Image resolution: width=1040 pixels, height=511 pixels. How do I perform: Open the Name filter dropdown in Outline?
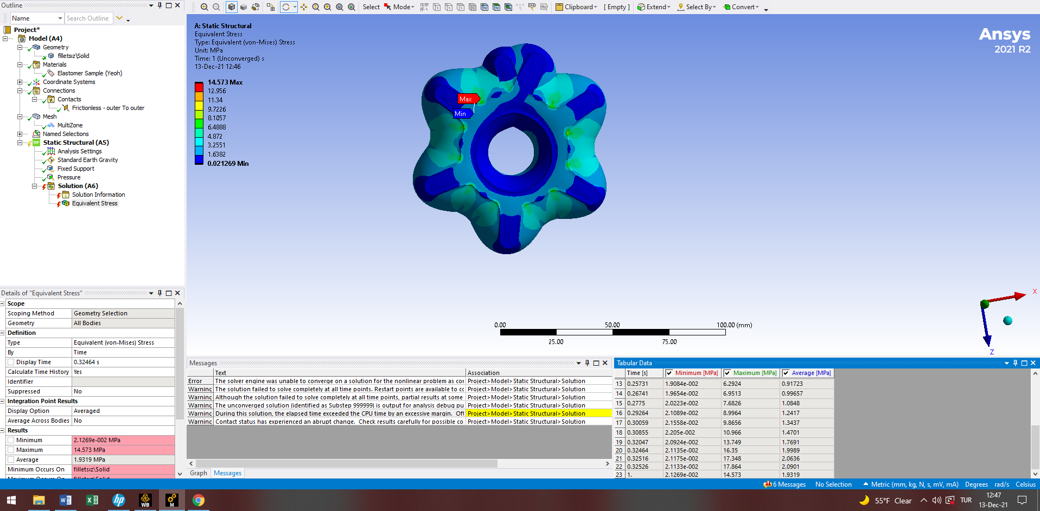[60, 18]
